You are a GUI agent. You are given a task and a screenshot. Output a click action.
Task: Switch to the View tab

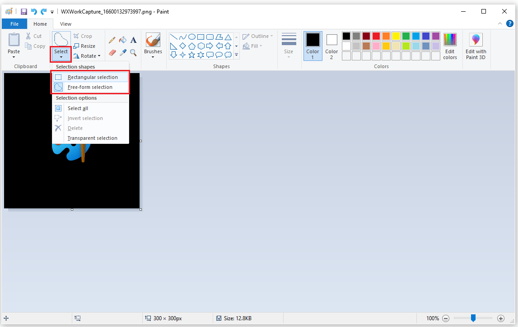[x=65, y=23]
